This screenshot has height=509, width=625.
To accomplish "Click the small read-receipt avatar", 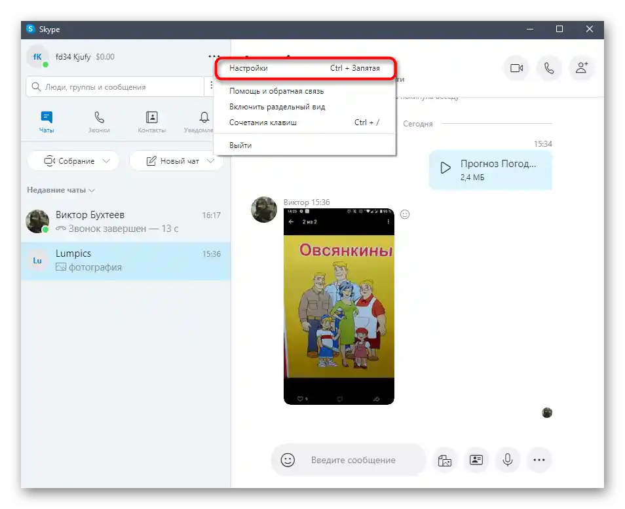I will coord(547,413).
